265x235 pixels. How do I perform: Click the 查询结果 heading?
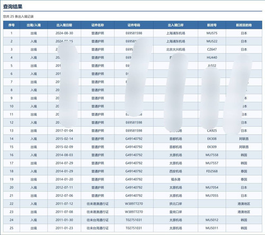pos(13,7)
